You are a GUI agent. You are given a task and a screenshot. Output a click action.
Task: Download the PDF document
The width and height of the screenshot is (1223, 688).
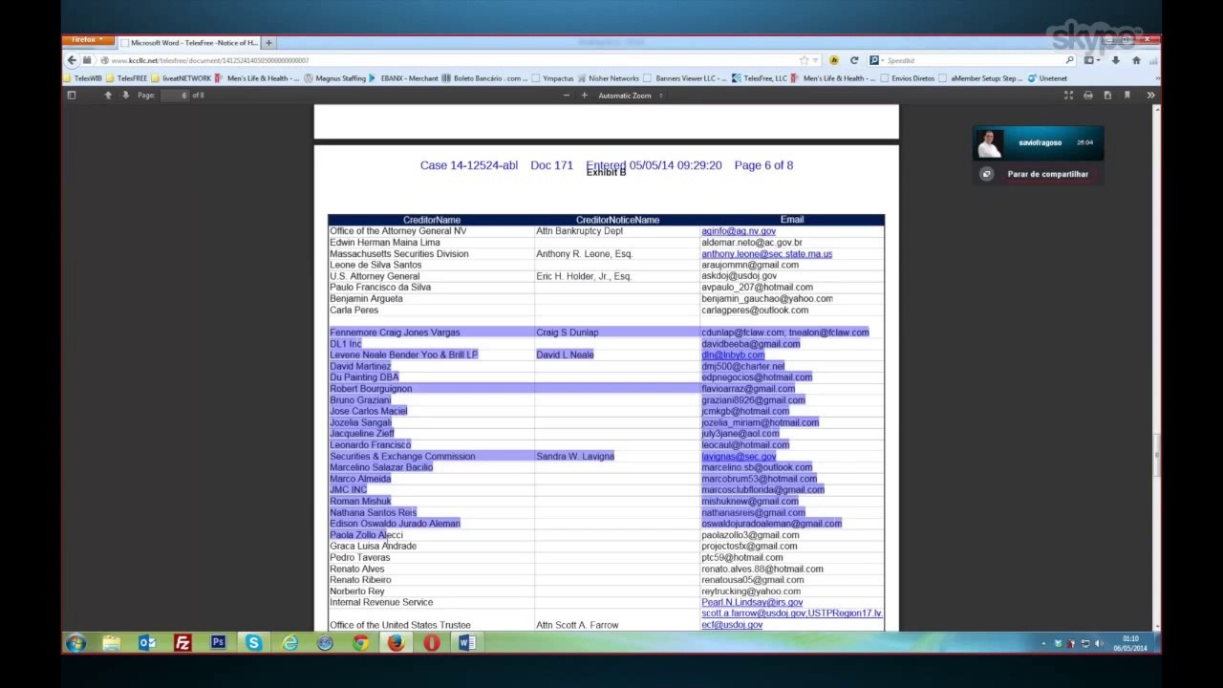point(1107,96)
